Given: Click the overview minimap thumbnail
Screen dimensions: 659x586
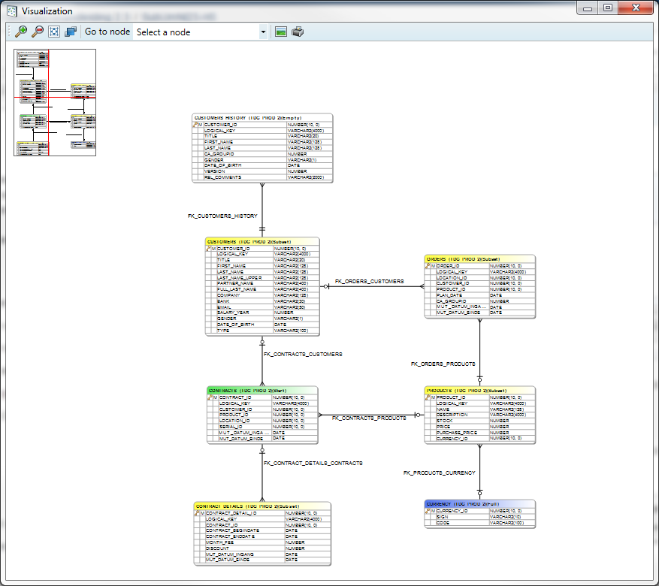Looking at the screenshot, I should (55, 102).
